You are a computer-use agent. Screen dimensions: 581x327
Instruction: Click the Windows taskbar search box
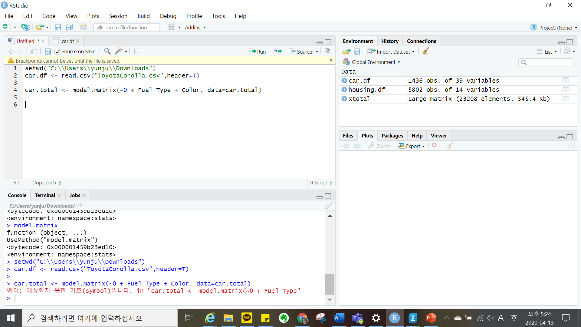[x=100, y=318]
